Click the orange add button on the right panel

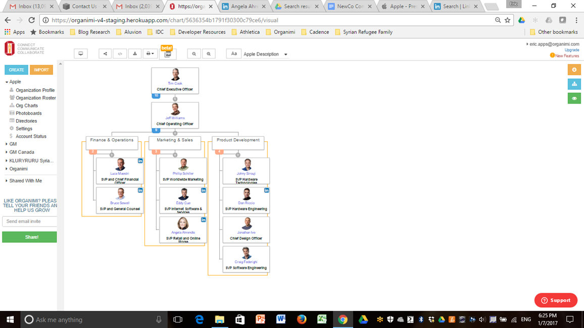[x=574, y=70]
